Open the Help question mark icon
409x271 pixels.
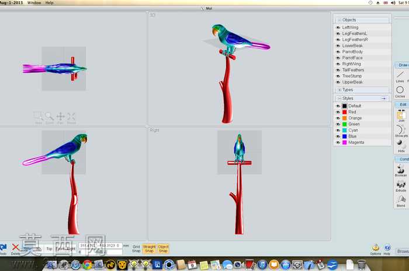click(387, 247)
